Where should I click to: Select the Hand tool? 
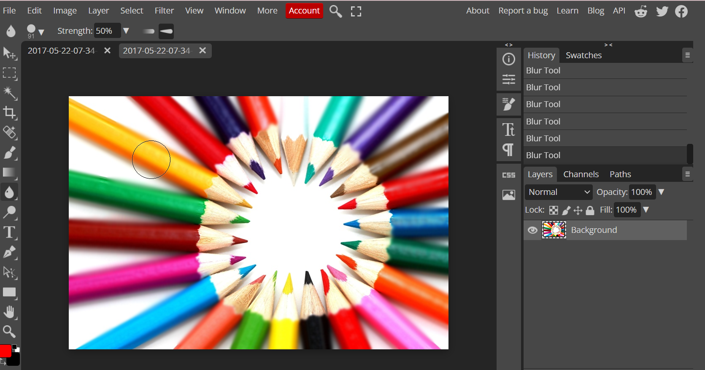[9, 312]
